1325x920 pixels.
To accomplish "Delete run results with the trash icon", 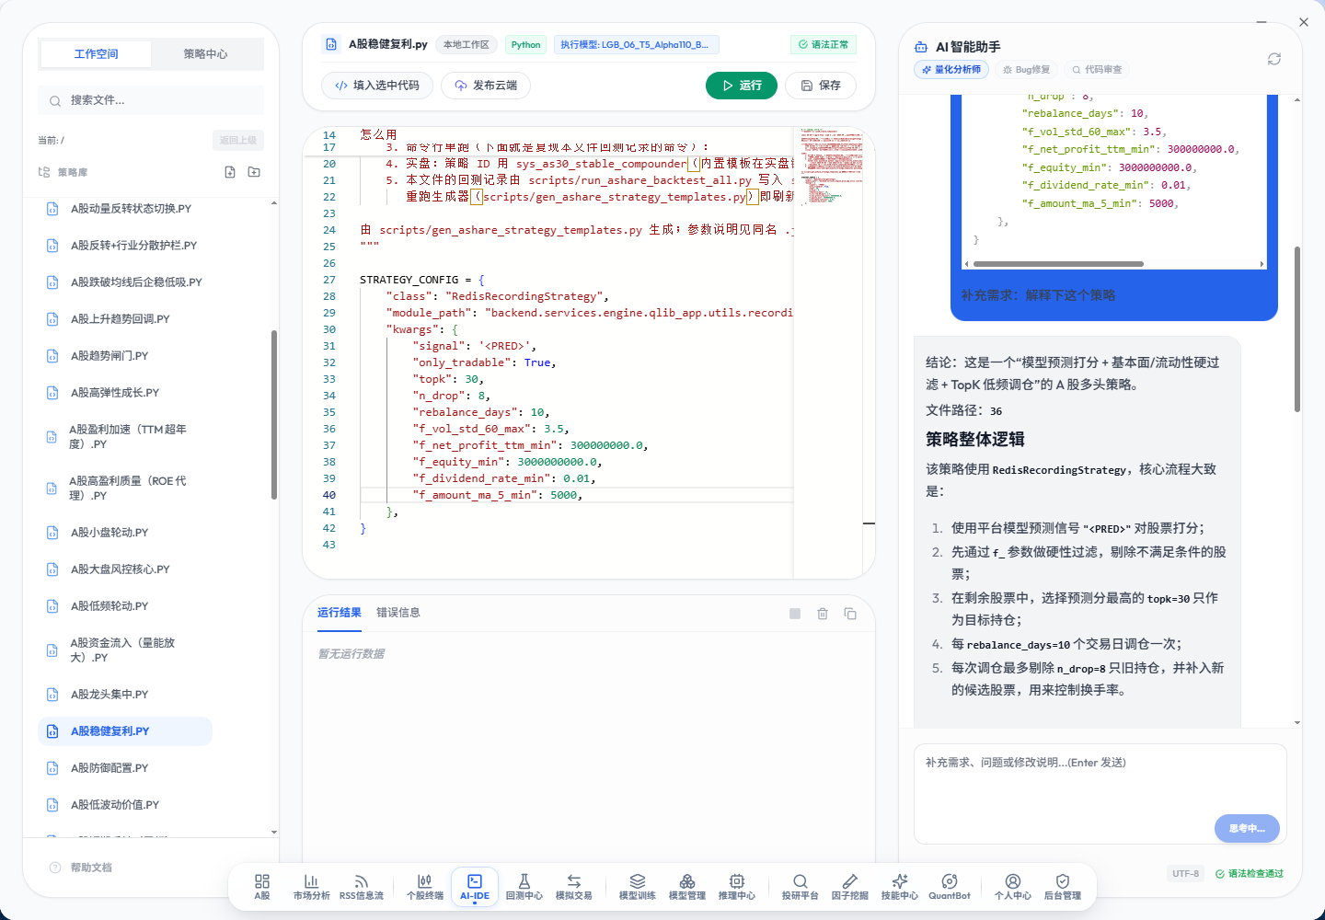I will [823, 614].
